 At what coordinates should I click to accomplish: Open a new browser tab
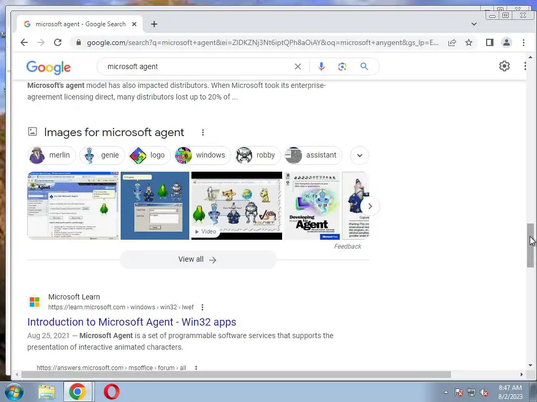tap(154, 24)
